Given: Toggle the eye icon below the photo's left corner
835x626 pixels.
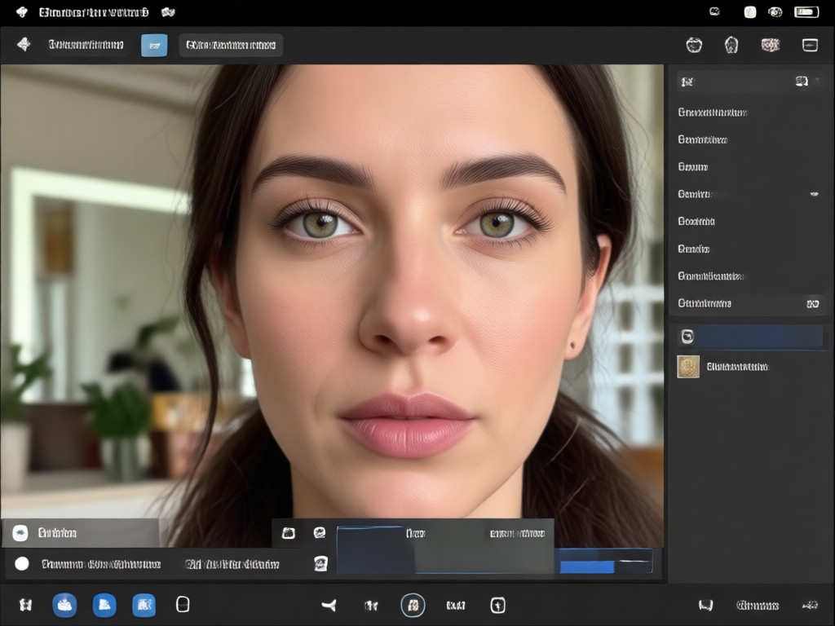Looking at the screenshot, I should tap(20, 533).
